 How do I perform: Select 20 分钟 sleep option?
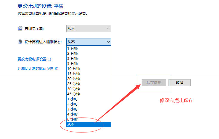89,79
